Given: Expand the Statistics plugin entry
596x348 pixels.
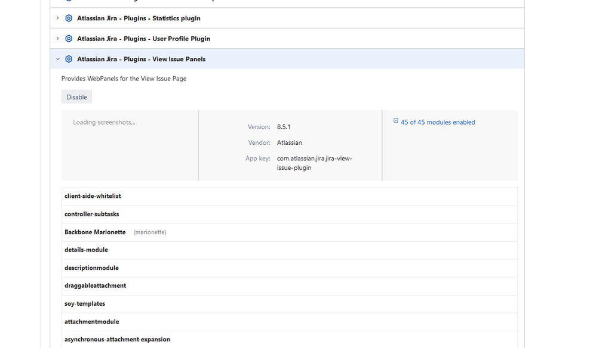Looking at the screenshot, I should point(57,18).
